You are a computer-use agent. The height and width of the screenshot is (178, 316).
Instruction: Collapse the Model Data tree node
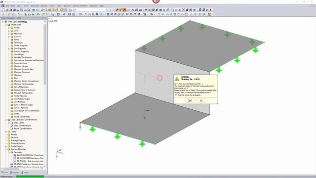[x=6, y=25]
